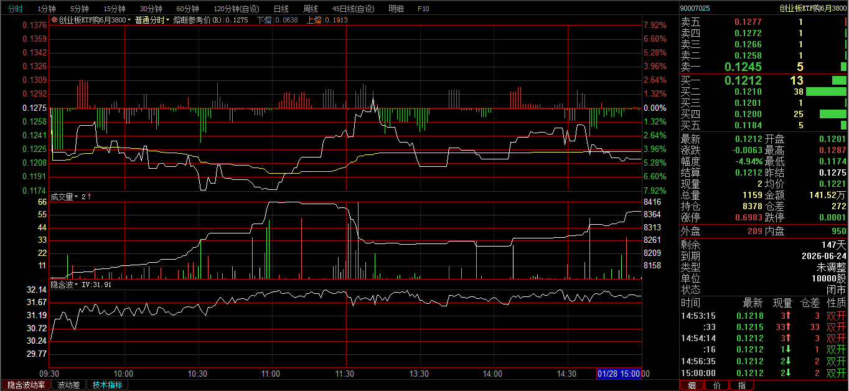Toggle the 指 index view button

[741, 385]
